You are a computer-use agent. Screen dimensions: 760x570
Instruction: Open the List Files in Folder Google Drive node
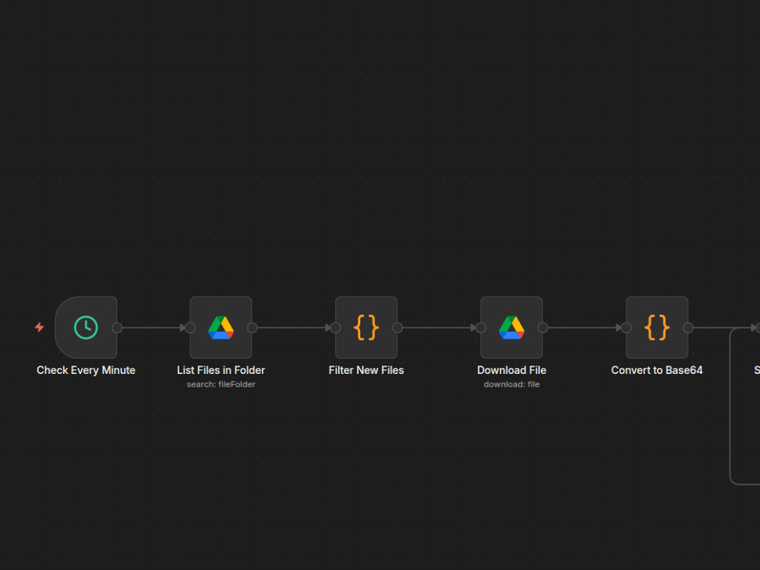pyautogui.click(x=221, y=328)
